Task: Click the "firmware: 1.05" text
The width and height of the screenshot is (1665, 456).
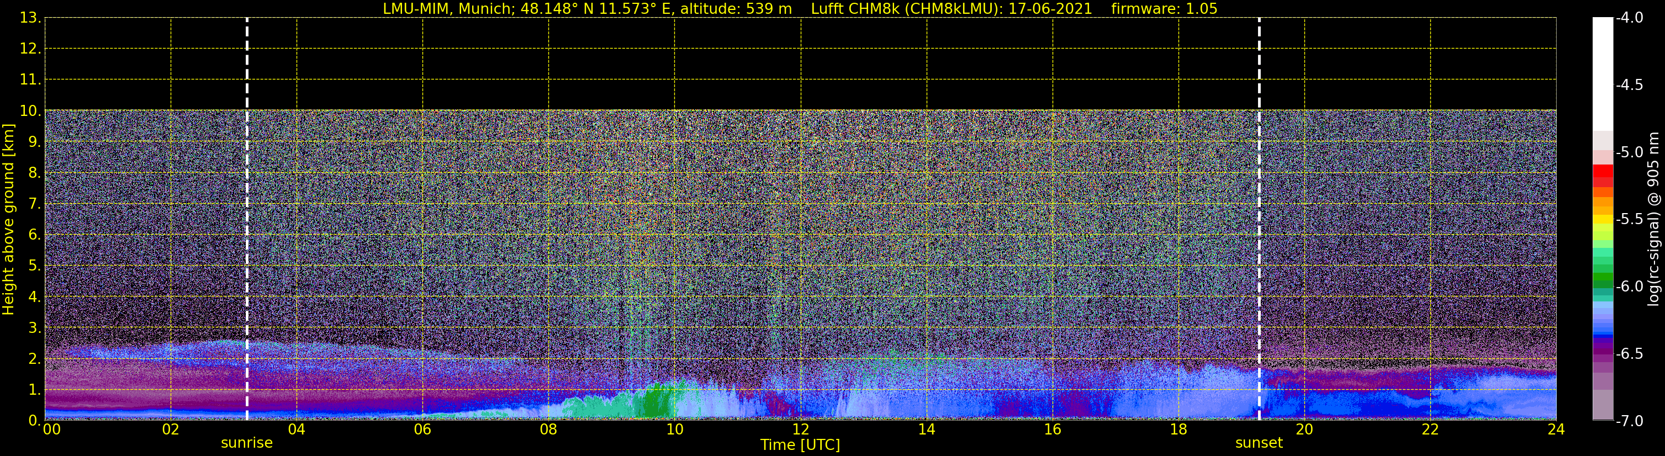Action: pos(1164,9)
